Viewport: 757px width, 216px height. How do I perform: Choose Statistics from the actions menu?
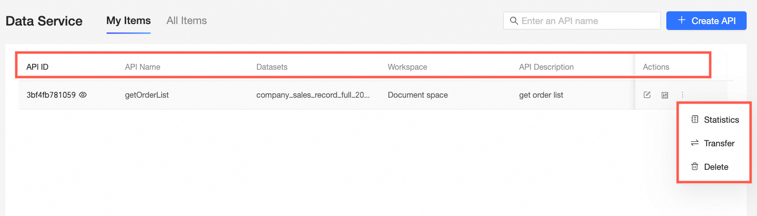pos(721,120)
